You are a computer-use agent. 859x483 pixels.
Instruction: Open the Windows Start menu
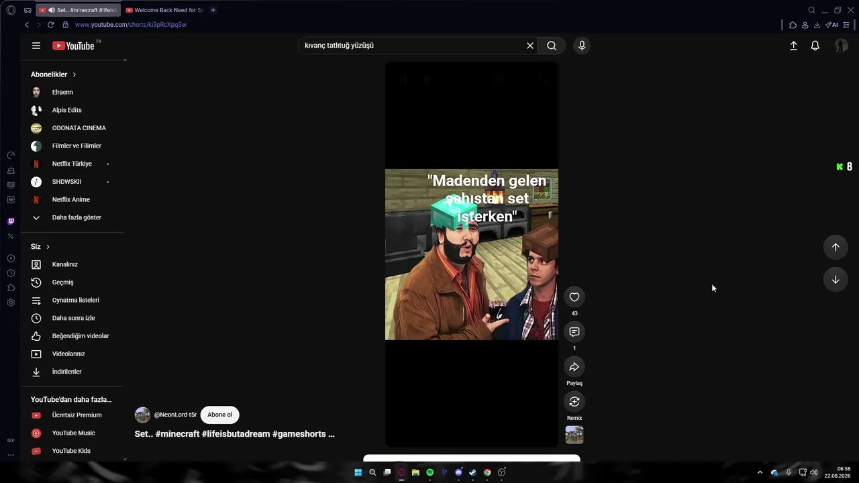pyautogui.click(x=358, y=472)
